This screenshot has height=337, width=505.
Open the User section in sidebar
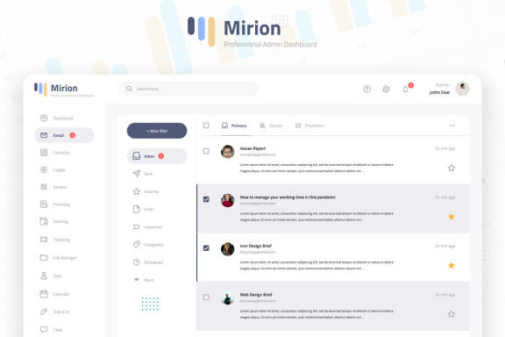pyautogui.click(x=51, y=276)
